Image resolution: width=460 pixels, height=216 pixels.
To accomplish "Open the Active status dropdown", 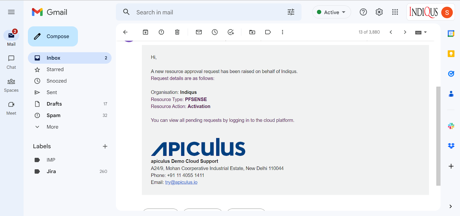I will click(x=331, y=12).
